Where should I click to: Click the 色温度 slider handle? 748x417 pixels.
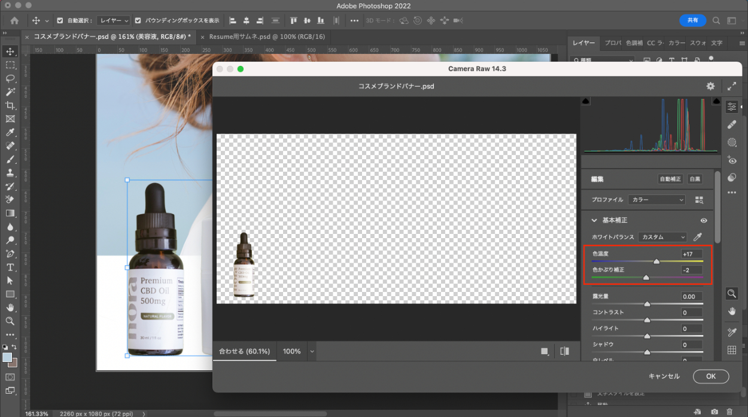pos(656,261)
